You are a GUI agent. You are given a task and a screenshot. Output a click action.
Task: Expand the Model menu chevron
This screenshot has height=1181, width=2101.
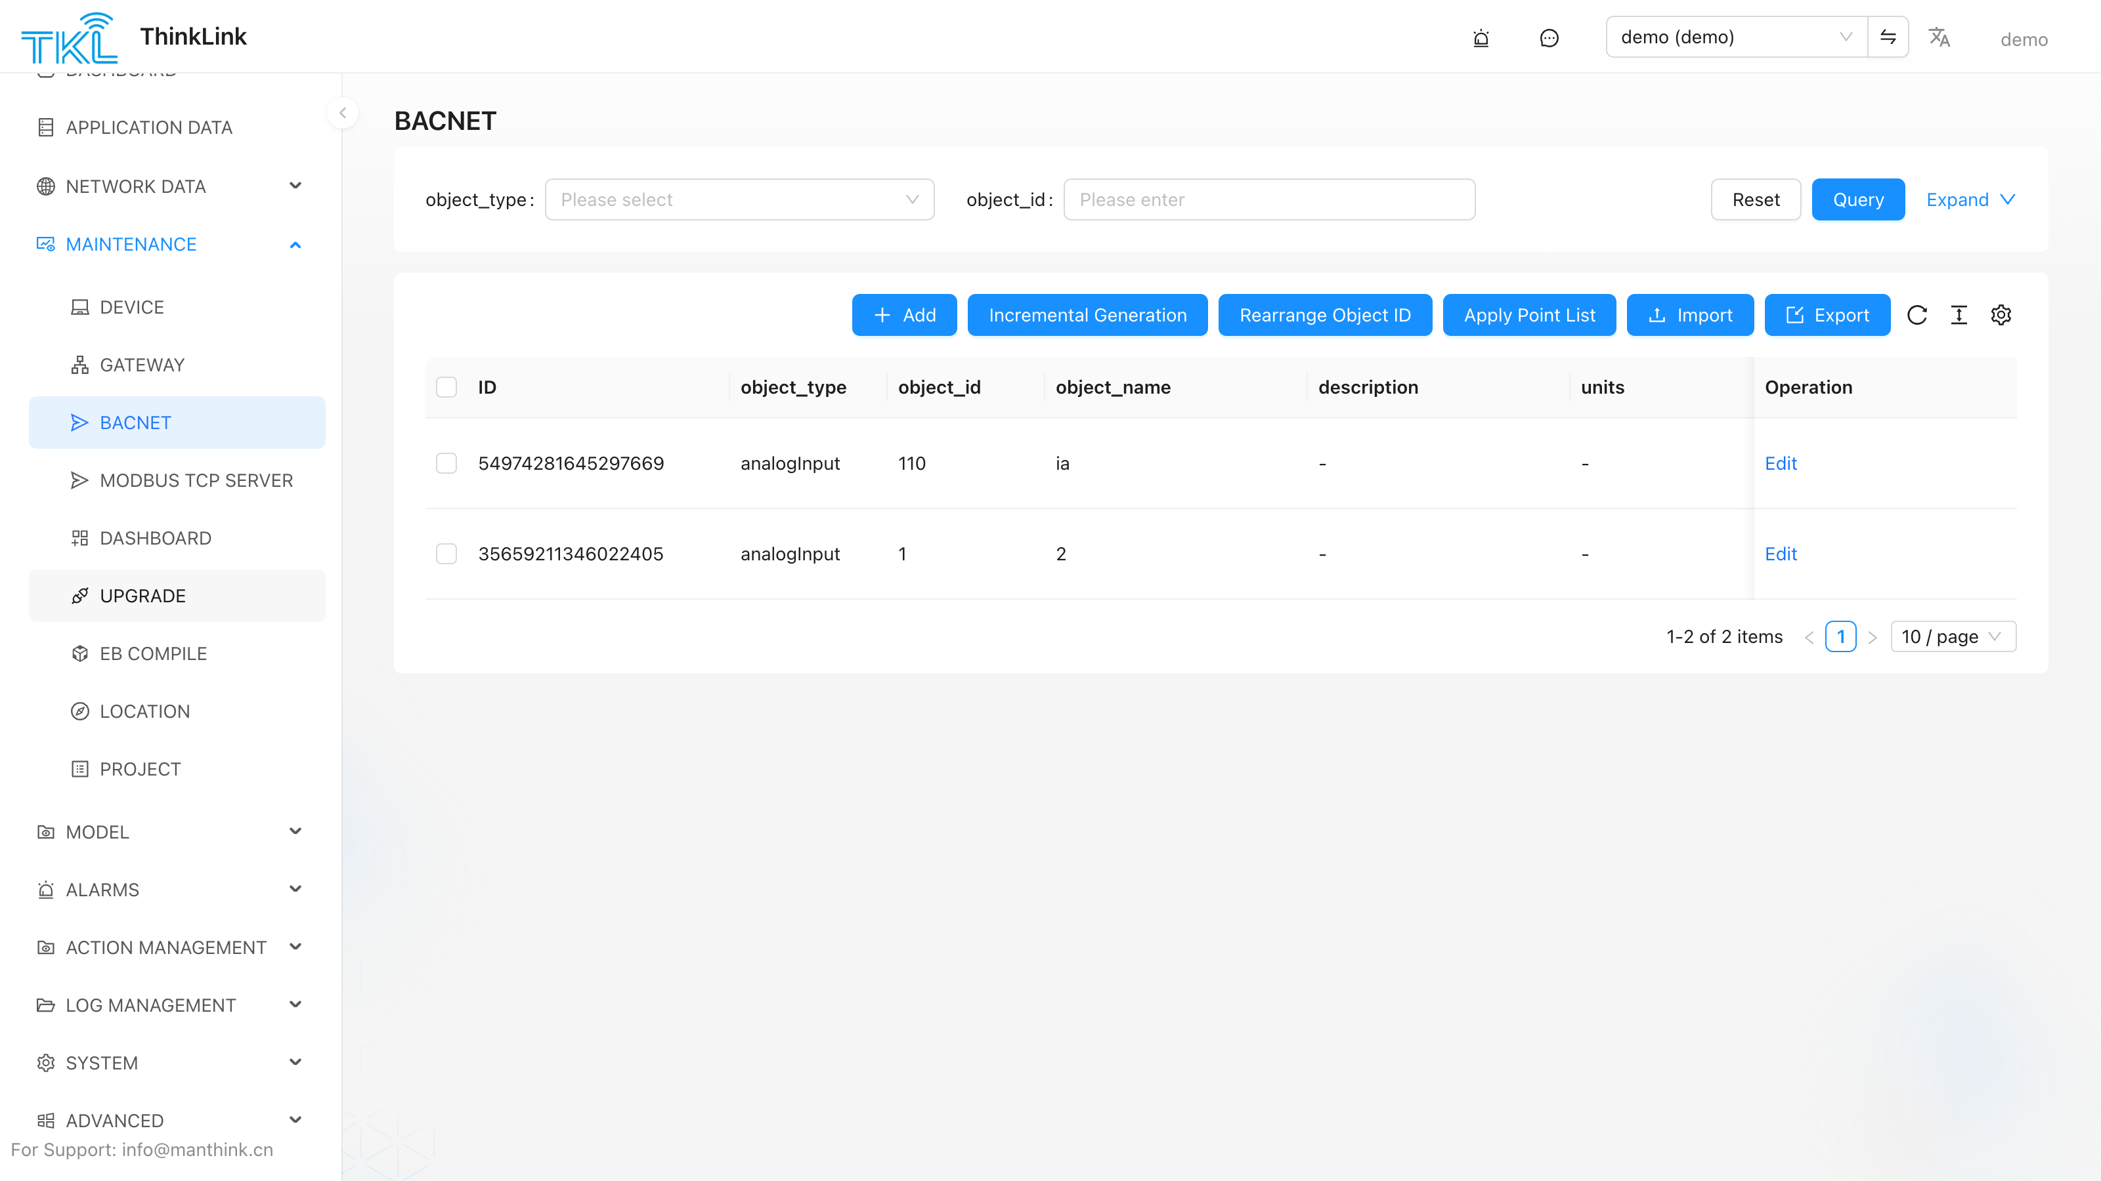point(295,832)
